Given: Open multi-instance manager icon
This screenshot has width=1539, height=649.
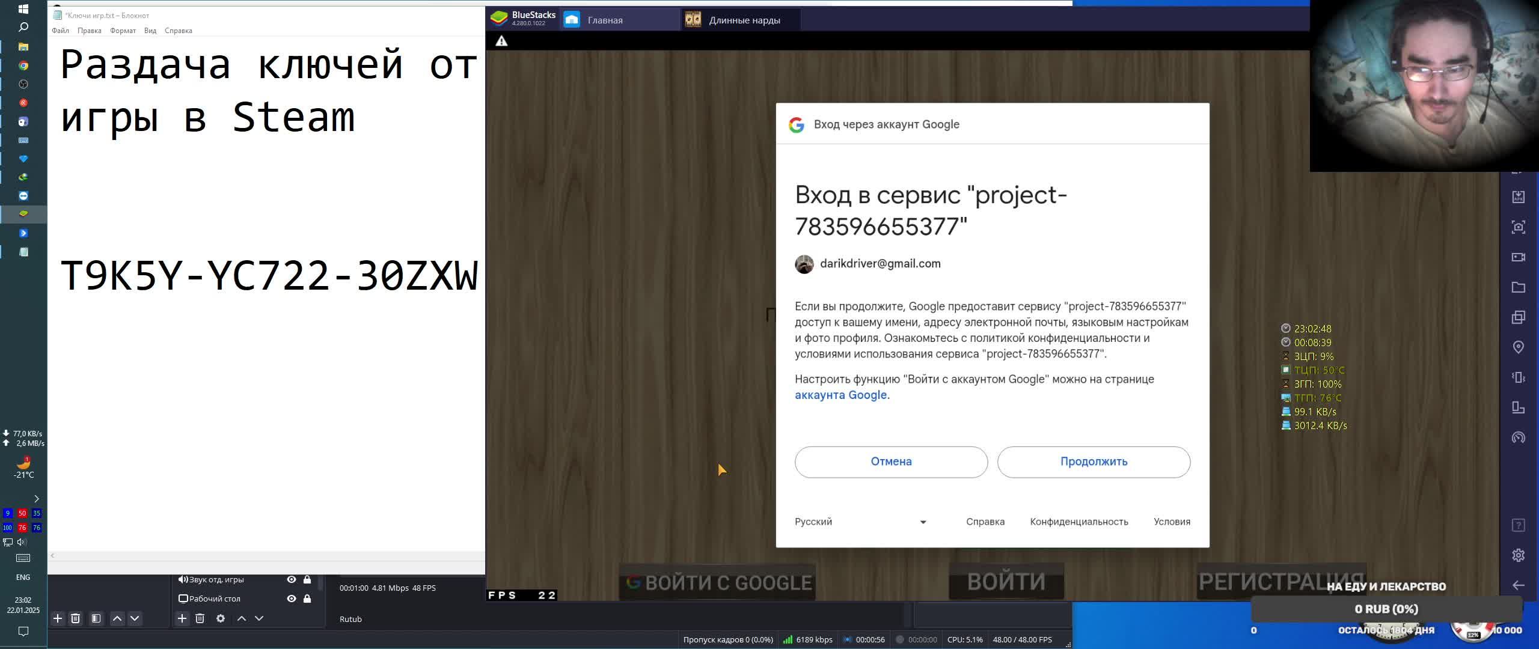Looking at the screenshot, I should (1518, 317).
